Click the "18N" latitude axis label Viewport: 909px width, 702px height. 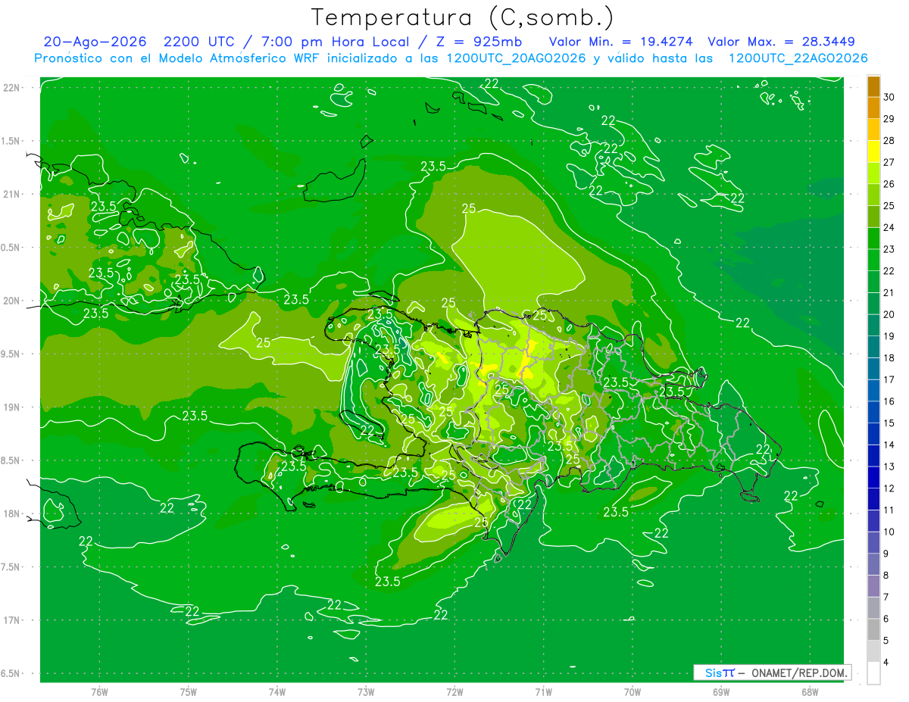(13, 513)
